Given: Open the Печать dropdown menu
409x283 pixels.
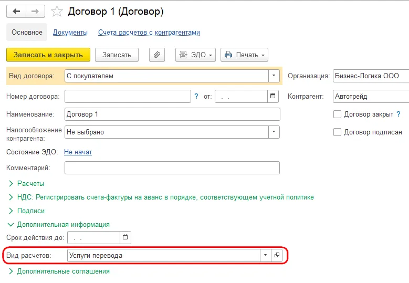Looking at the screenshot, I should coord(245,55).
